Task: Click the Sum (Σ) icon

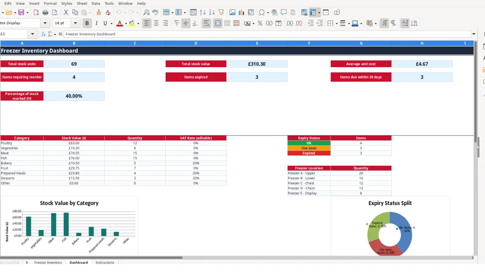Action: (50, 34)
